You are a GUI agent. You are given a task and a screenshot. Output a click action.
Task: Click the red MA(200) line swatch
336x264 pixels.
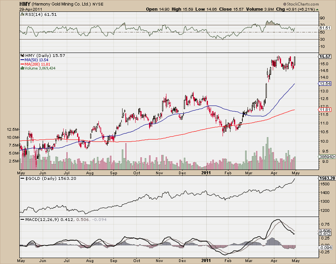(22, 64)
